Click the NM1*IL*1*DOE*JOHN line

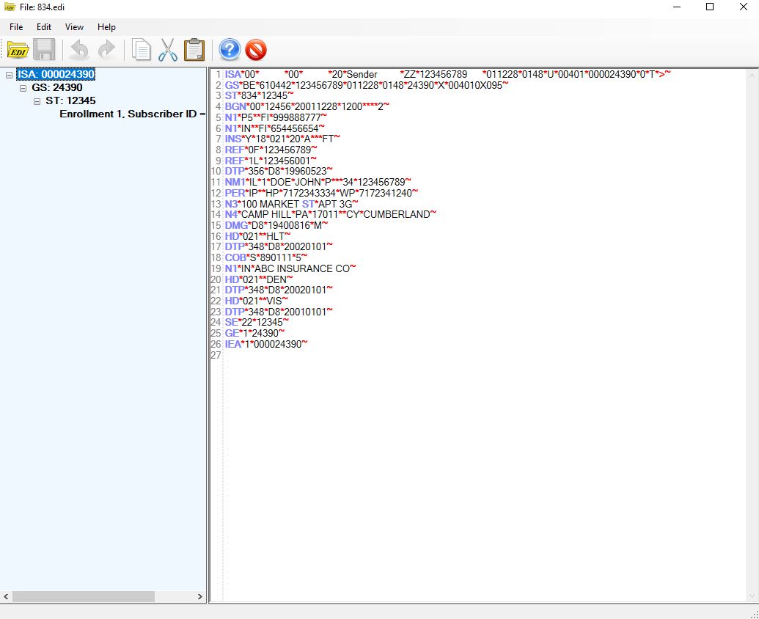318,182
